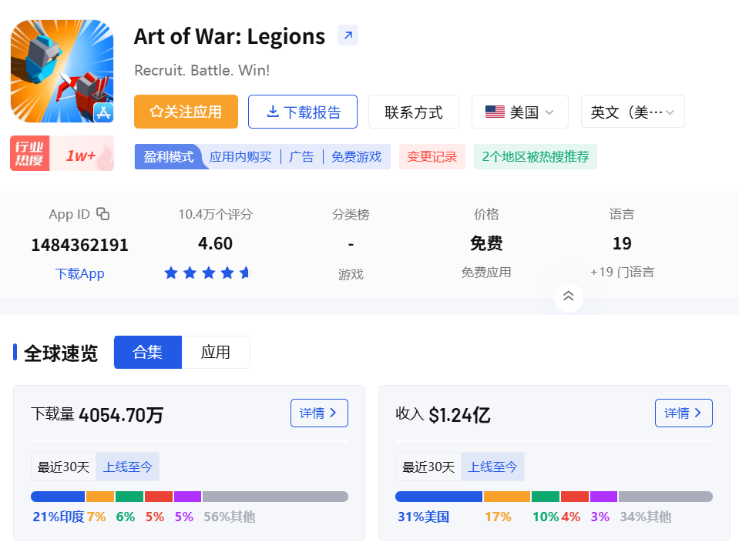Viewport: 739px width, 542px height.
Task: Click the fifth half-filled rating star
Action: point(245,272)
